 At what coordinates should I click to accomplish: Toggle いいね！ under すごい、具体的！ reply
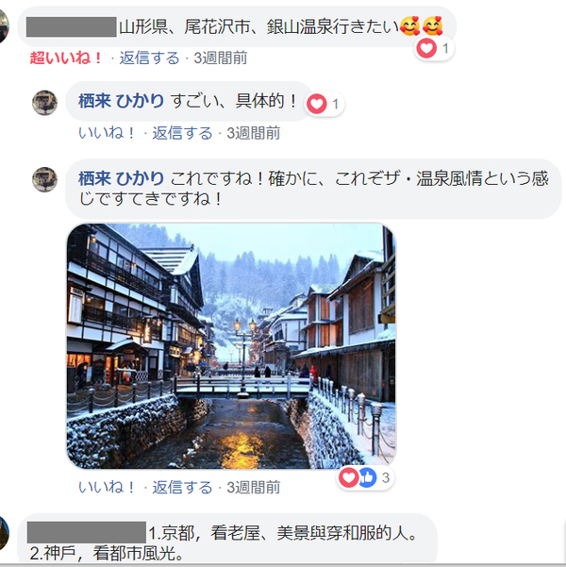(x=106, y=133)
